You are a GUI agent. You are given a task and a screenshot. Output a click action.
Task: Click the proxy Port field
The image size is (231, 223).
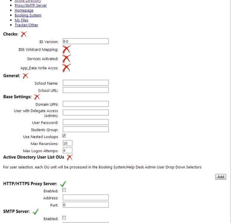(86, 205)
